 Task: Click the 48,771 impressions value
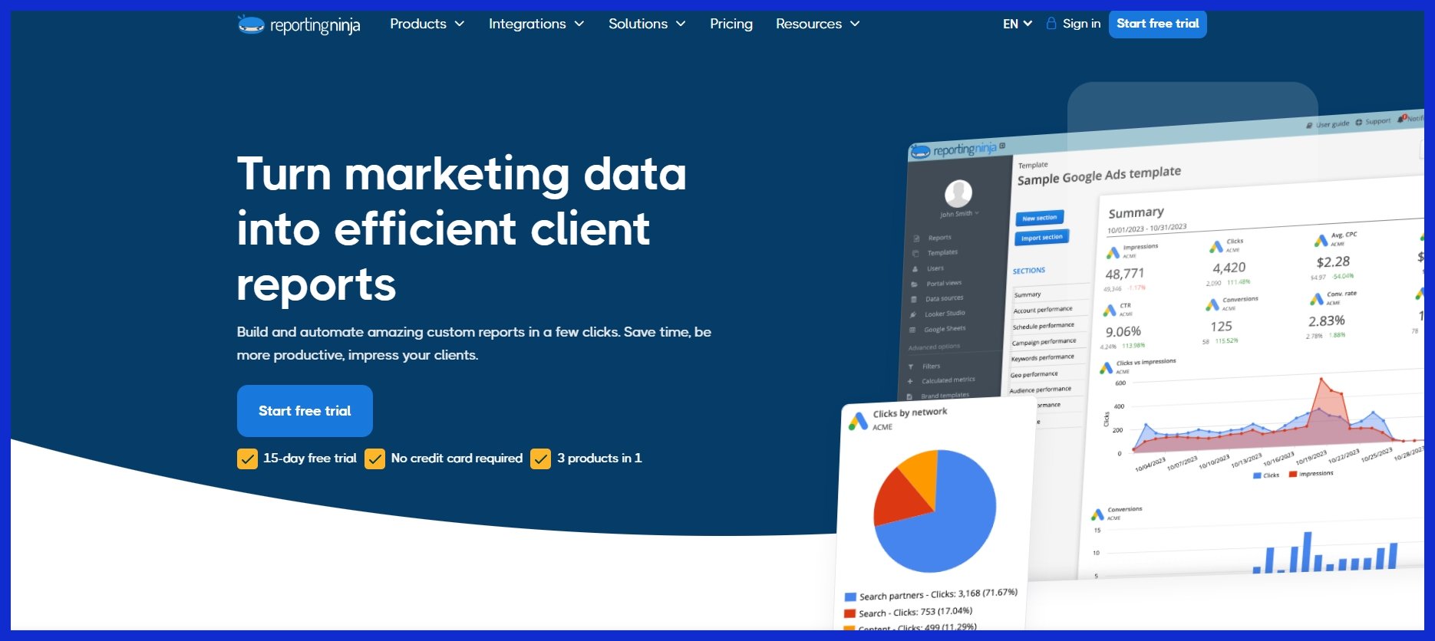pos(1124,274)
